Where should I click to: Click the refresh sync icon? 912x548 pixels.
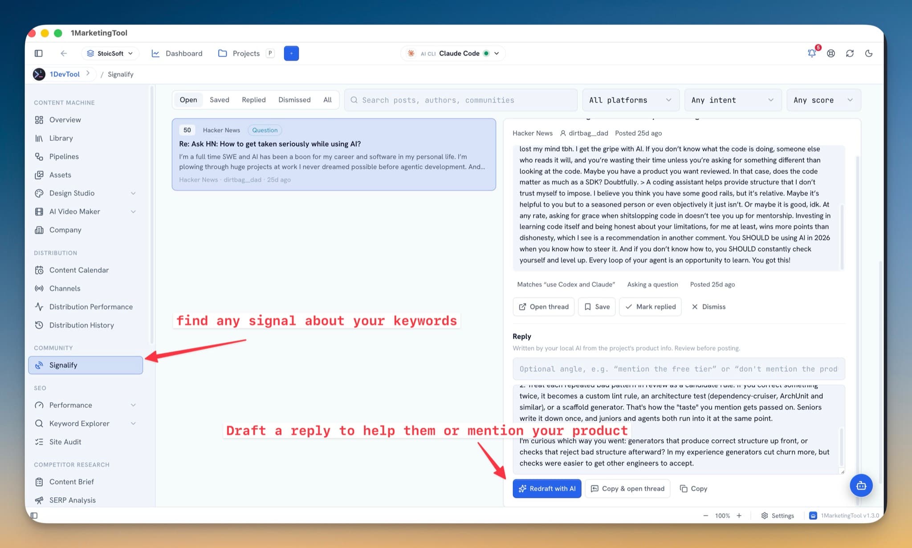tap(850, 53)
